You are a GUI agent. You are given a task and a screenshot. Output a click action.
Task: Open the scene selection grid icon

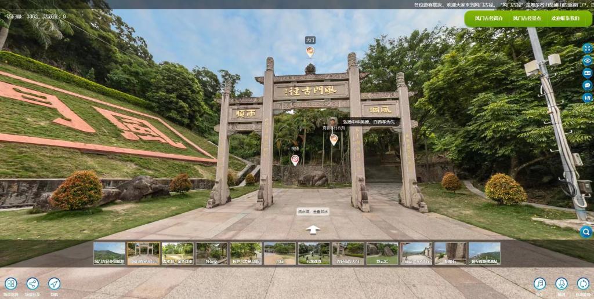click(x=10, y=284)
